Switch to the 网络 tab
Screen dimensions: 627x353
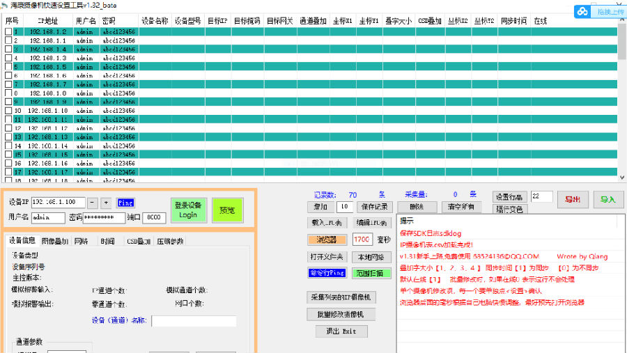click(x=81, y=241)
